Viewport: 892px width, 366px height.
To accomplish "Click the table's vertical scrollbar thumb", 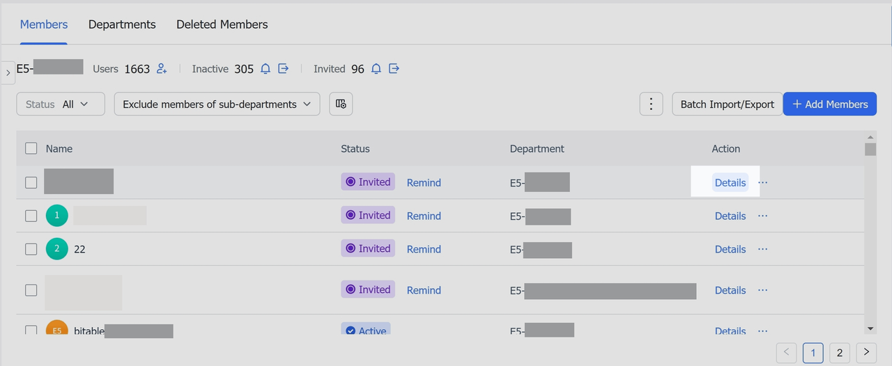I will [870, 149].
